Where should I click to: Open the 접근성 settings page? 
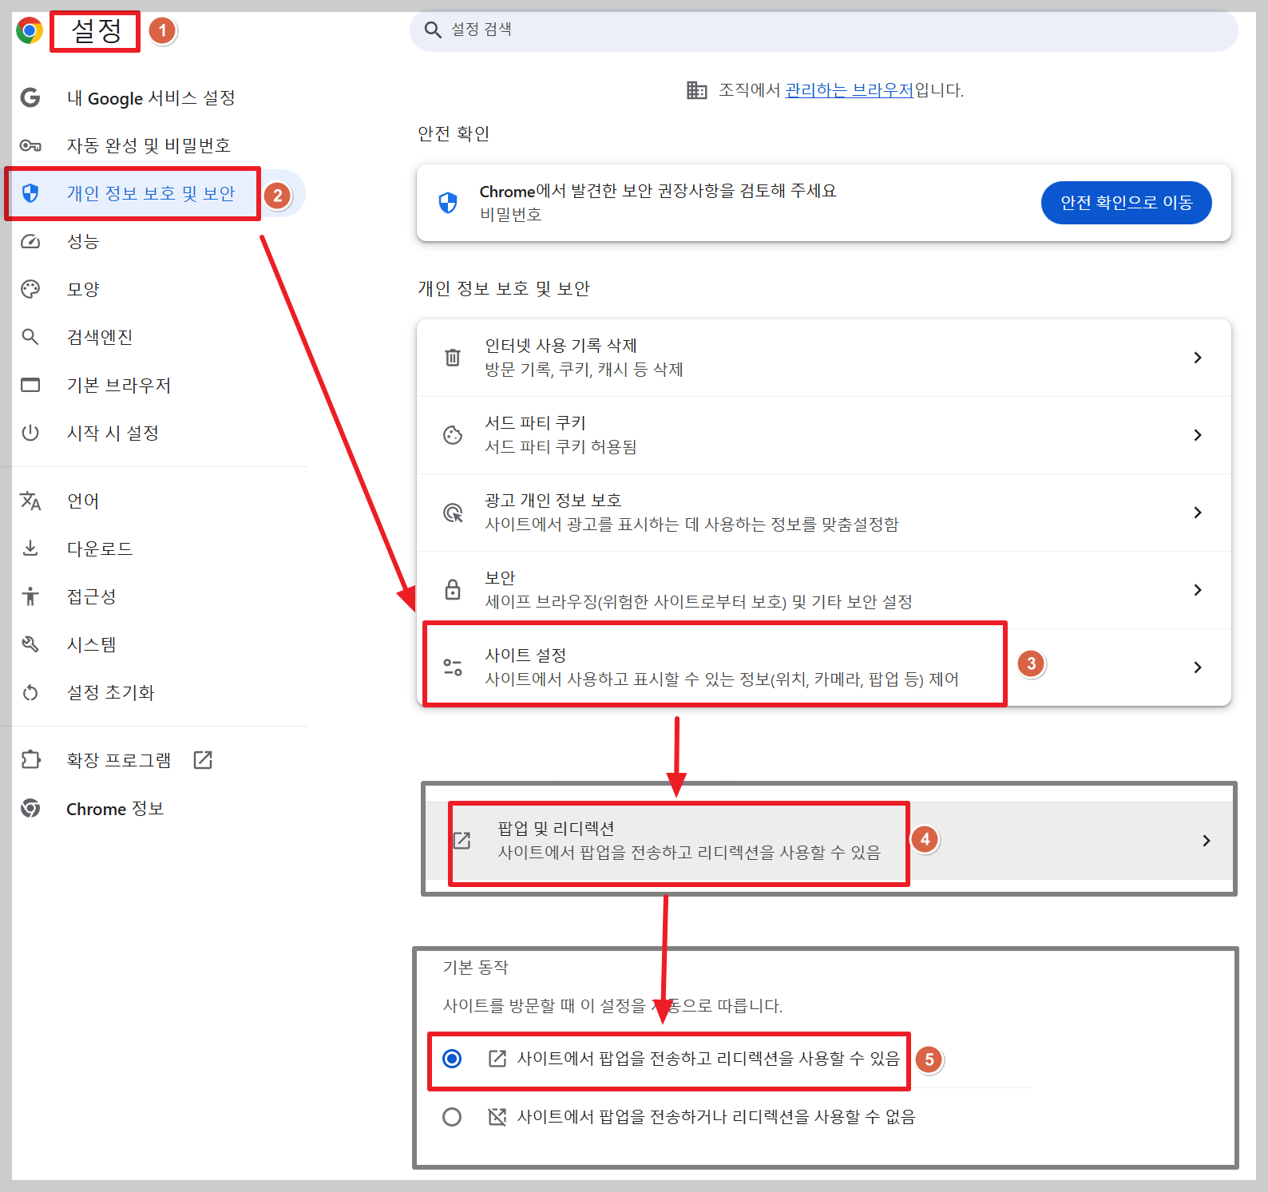92,596
